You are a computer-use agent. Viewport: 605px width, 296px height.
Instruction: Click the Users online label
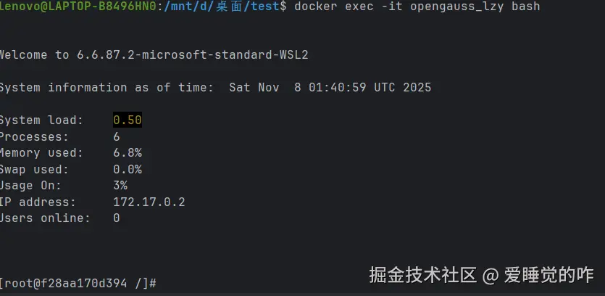(x=46, y=218)
